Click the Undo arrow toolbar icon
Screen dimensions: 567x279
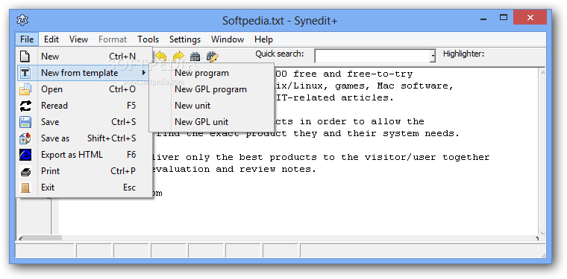(x=161, y=57)
